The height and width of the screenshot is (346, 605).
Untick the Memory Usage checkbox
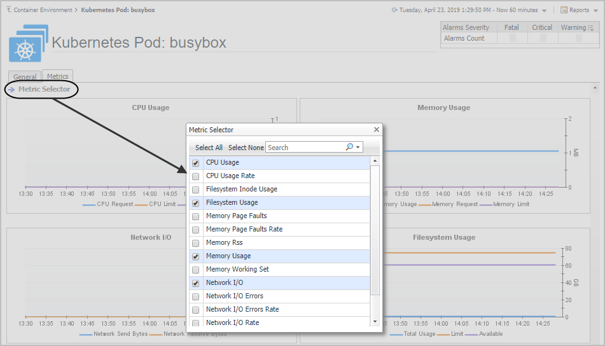[195, 256]
